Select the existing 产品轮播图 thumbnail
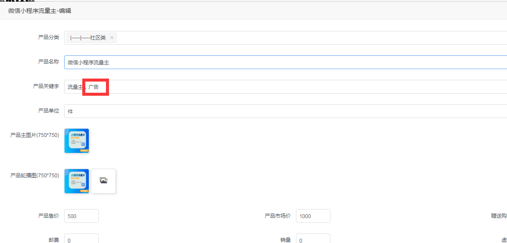Viewport: 507px width, 243px height. click(x=77, y=181)
